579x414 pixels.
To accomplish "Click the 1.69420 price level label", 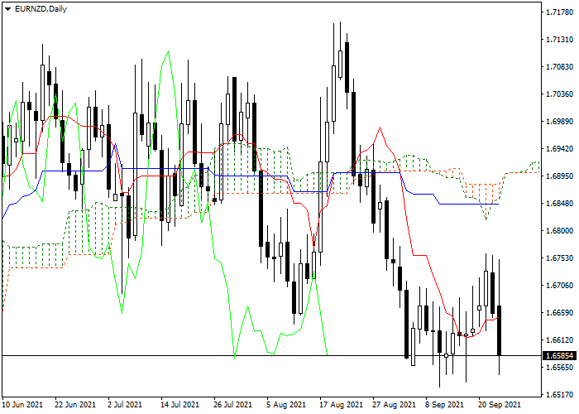I will (559, 149).
